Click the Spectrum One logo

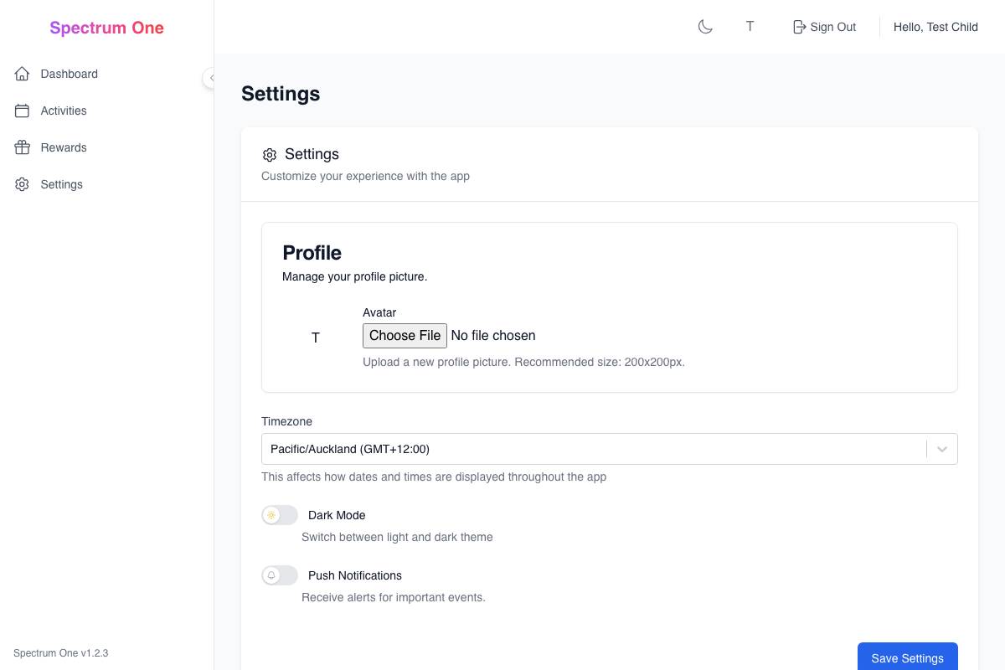(x=106, y=28)
